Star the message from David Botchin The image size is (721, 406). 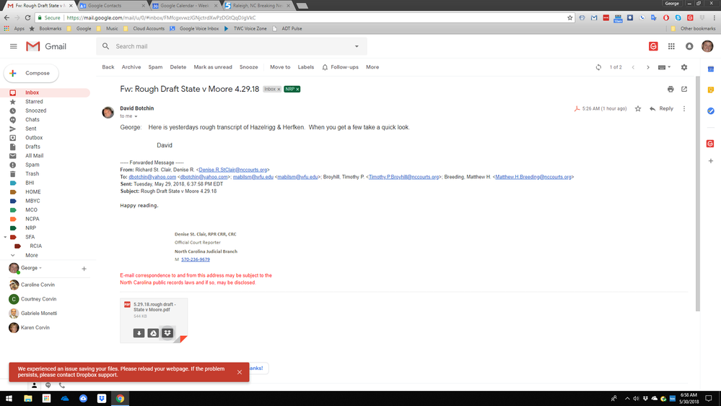click(x=638, y=108)
